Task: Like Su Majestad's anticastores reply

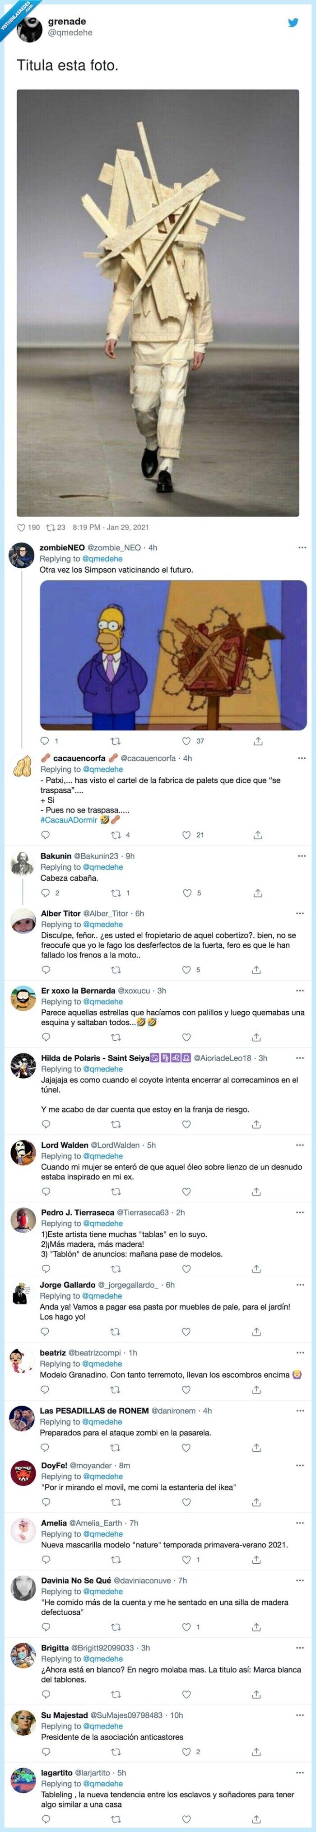Action: coord(187,1753)
